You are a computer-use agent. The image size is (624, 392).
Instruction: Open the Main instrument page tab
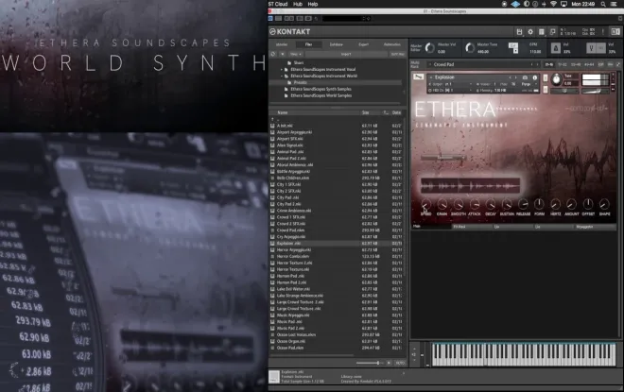(x=430, y=227)
